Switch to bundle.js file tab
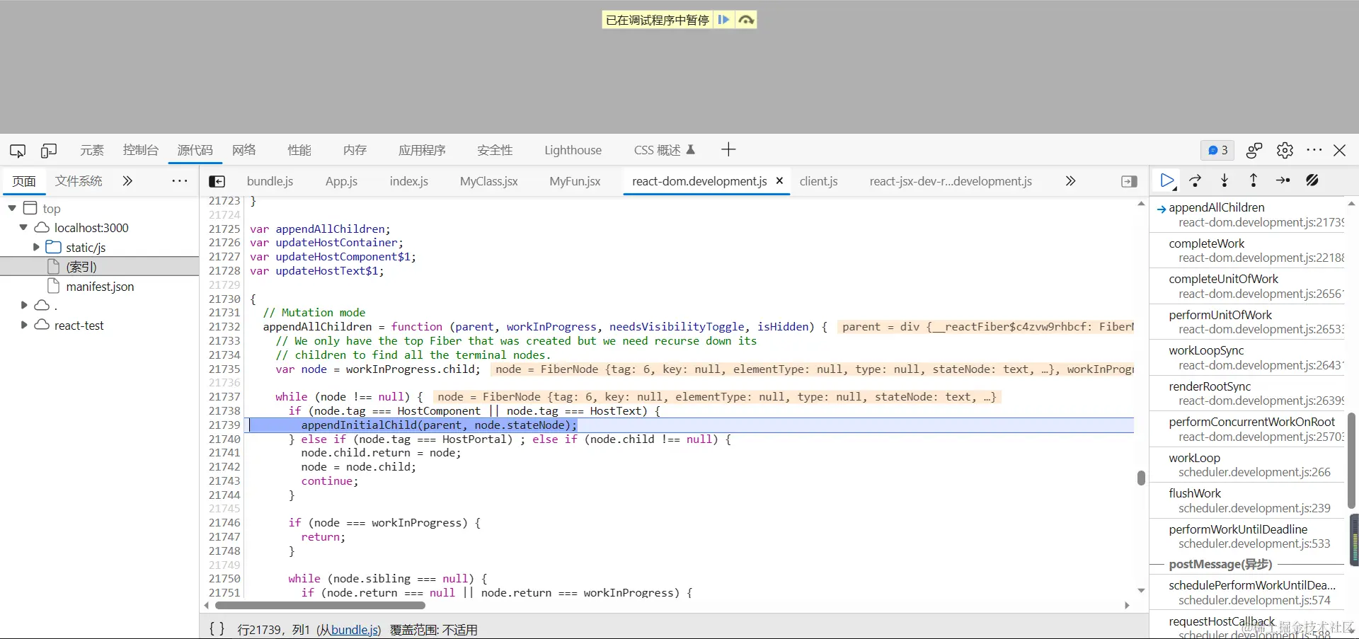The image size is (1359, 639). tap(270, 181)
